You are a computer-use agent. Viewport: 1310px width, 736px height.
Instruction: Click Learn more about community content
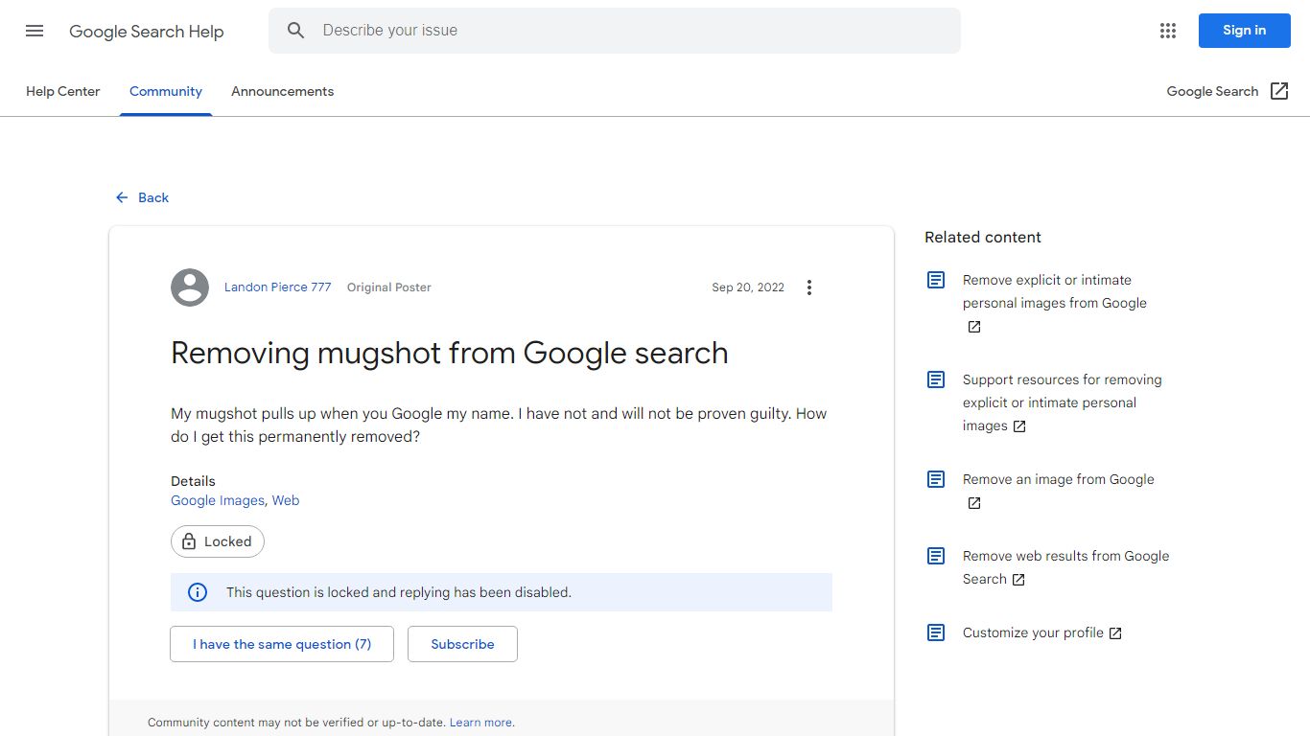[480, 722]
